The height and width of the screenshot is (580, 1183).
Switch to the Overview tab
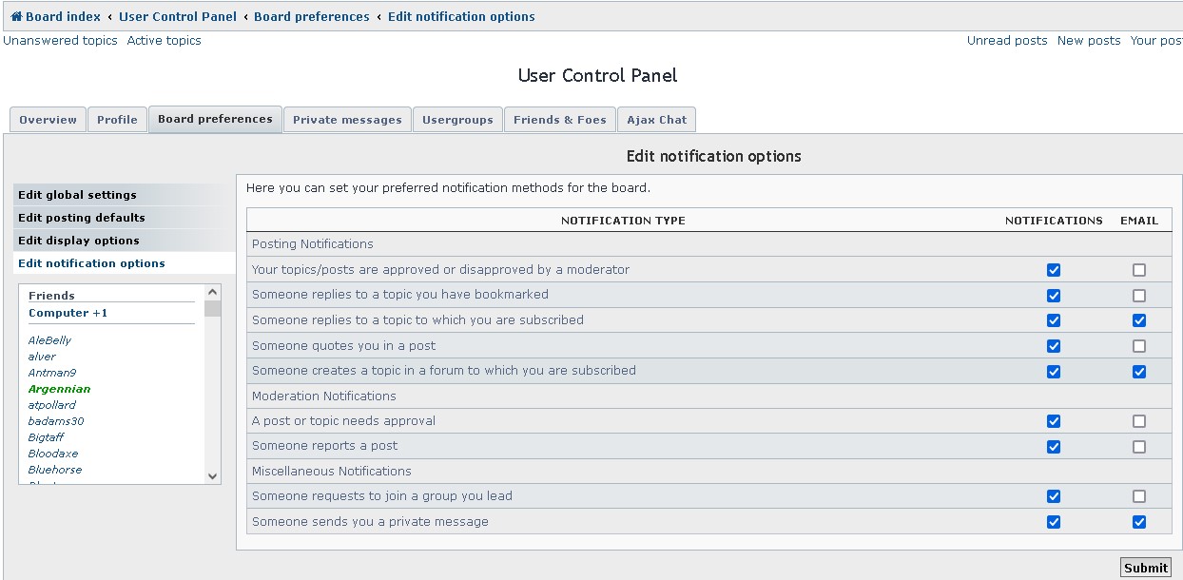click(48, 120)
